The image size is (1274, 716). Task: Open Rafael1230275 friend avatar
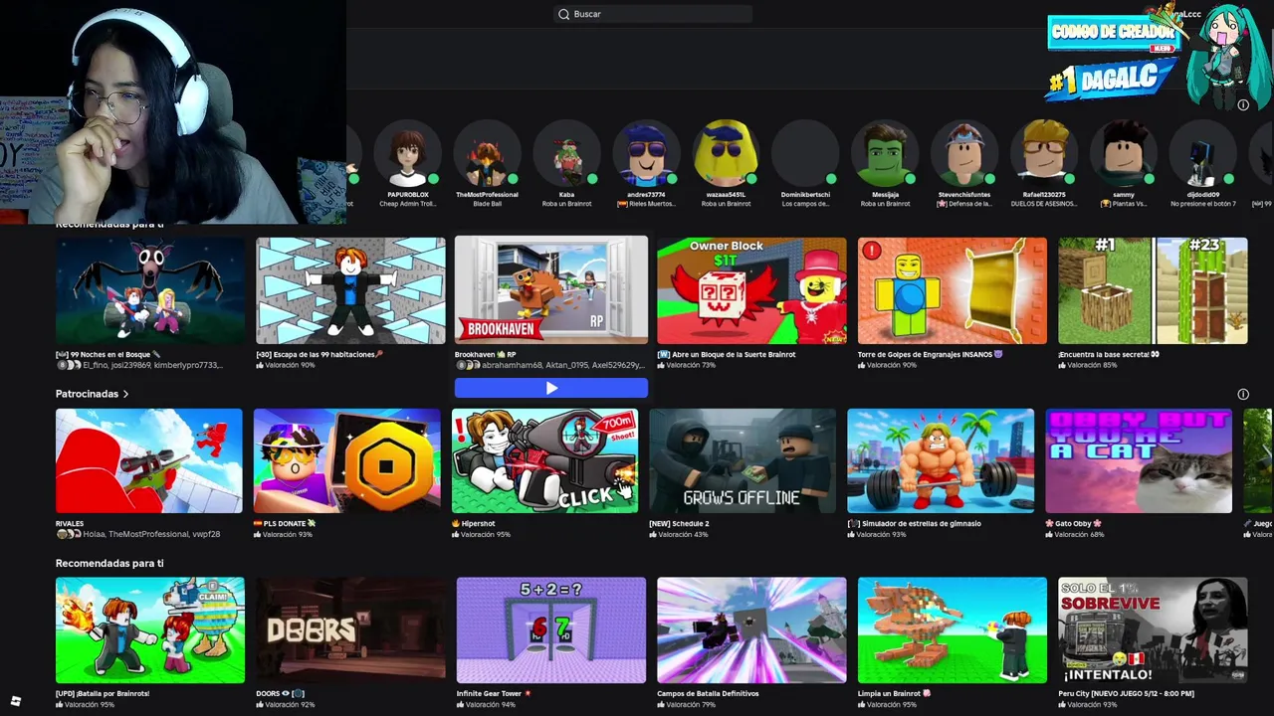1044,153
